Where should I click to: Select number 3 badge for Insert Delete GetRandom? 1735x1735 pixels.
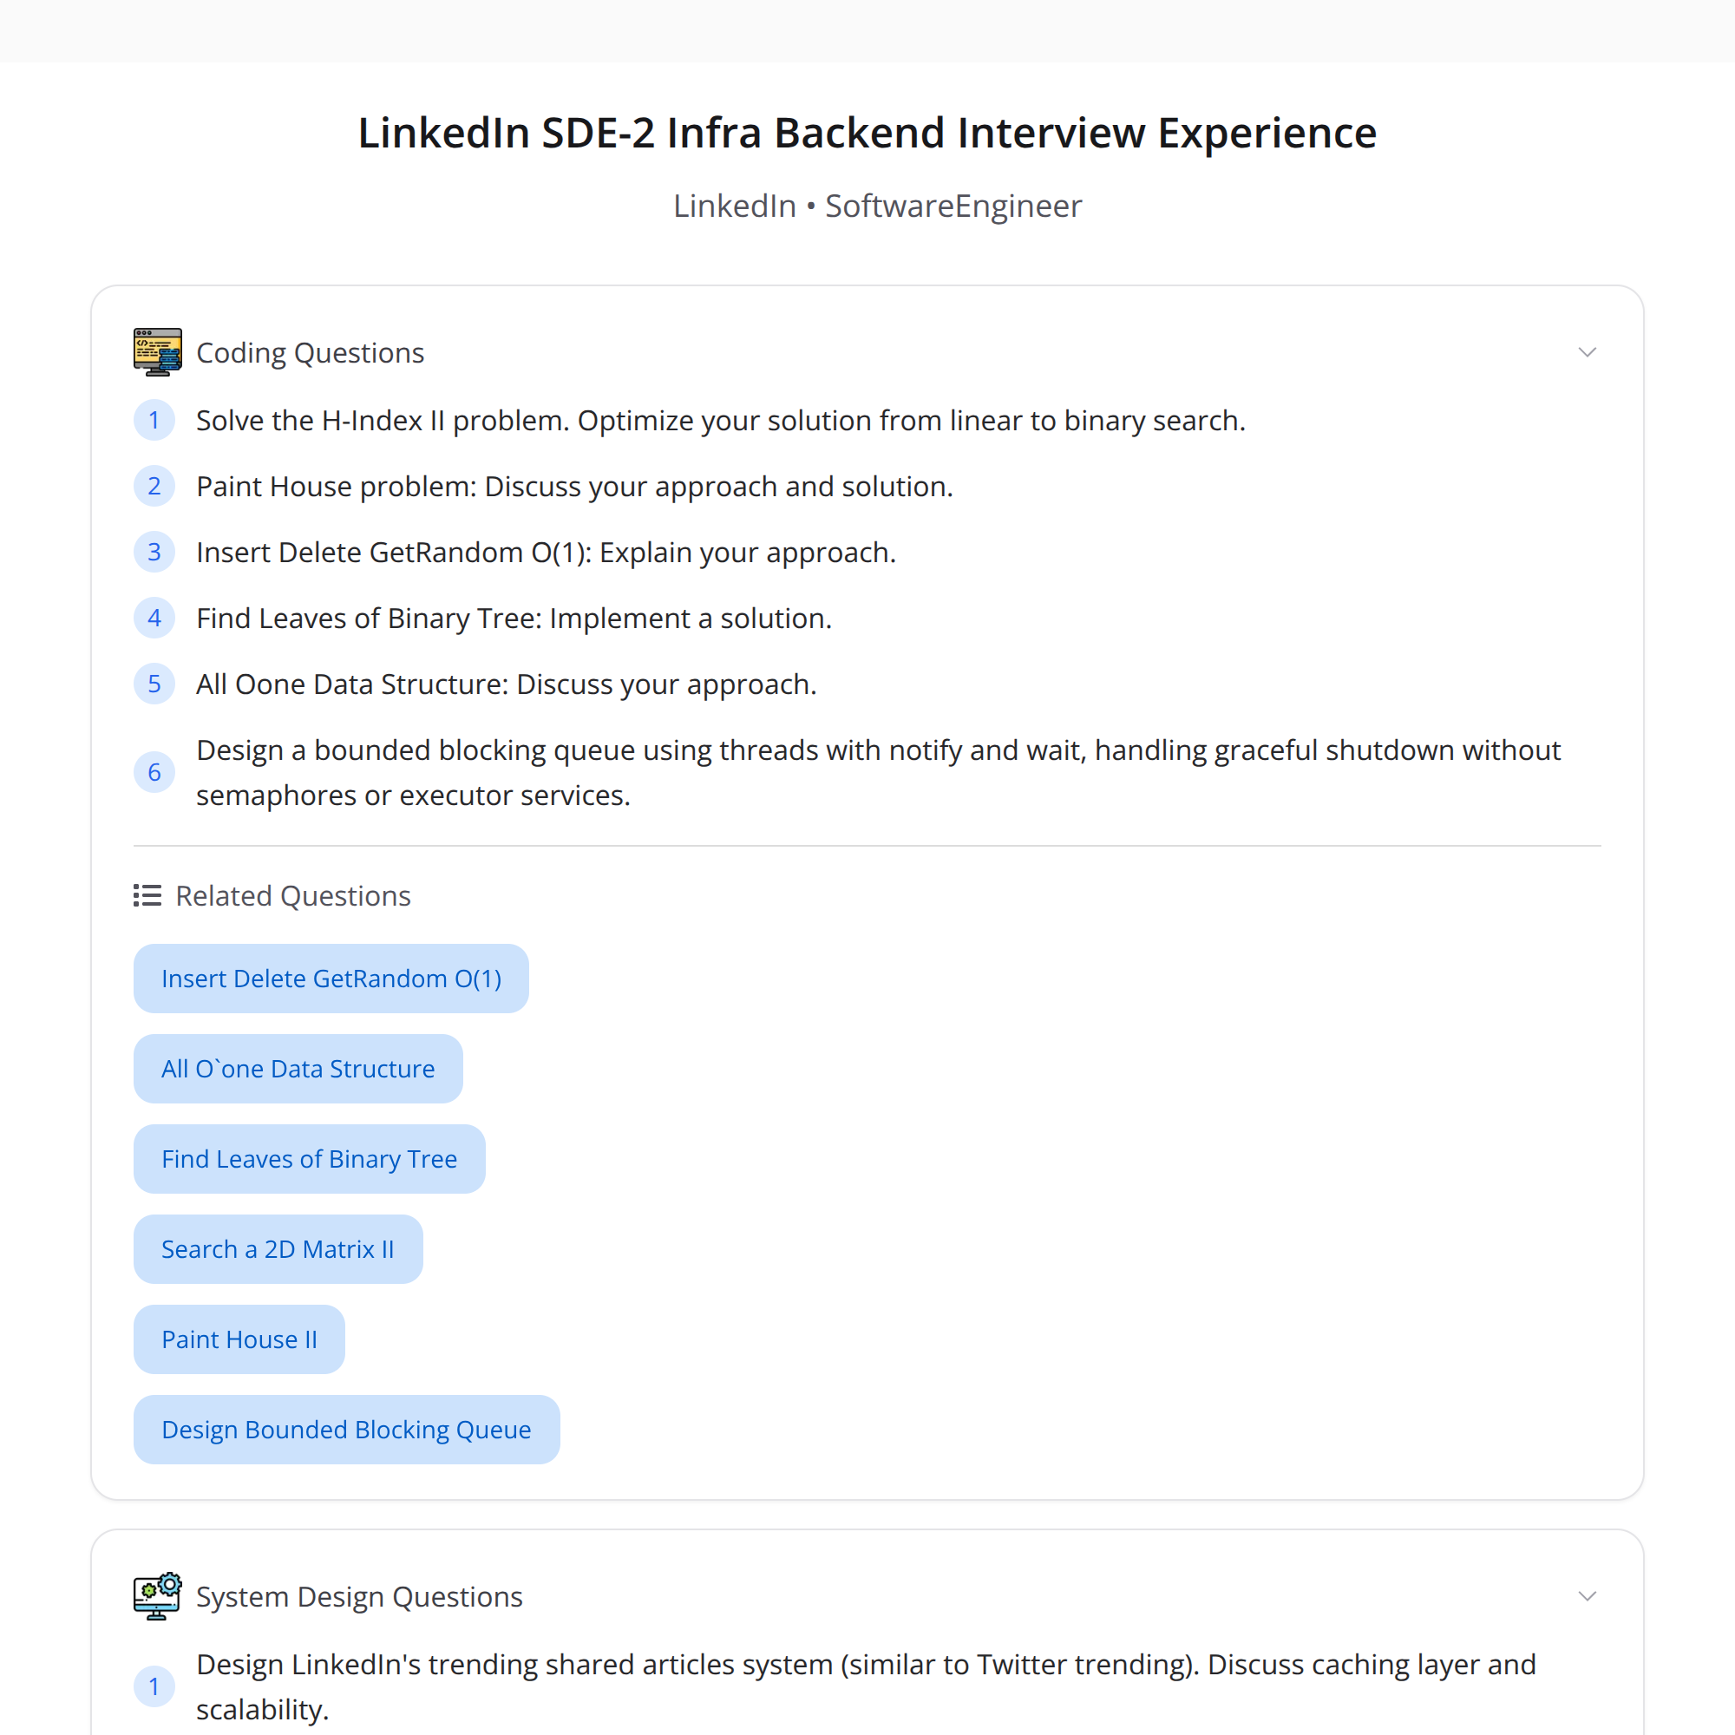[x=154, y=553]
